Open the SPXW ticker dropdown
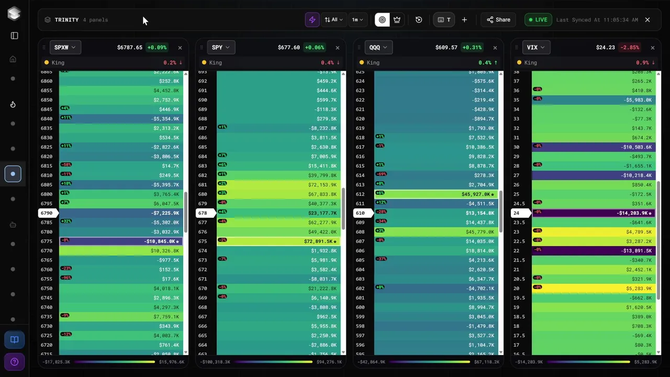This screenshot has width=670, height=377. click(x=65, y=48)
